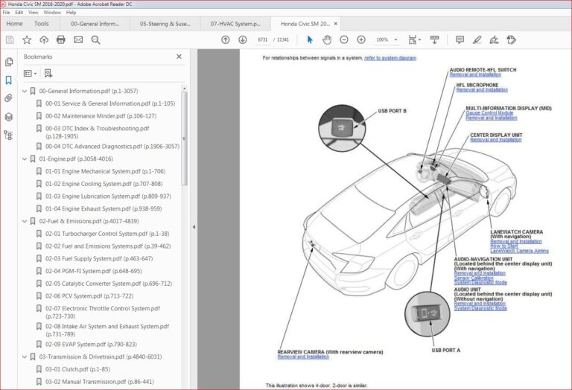
Task: Open the Model Tree sidebar panel
Action: 9,135
